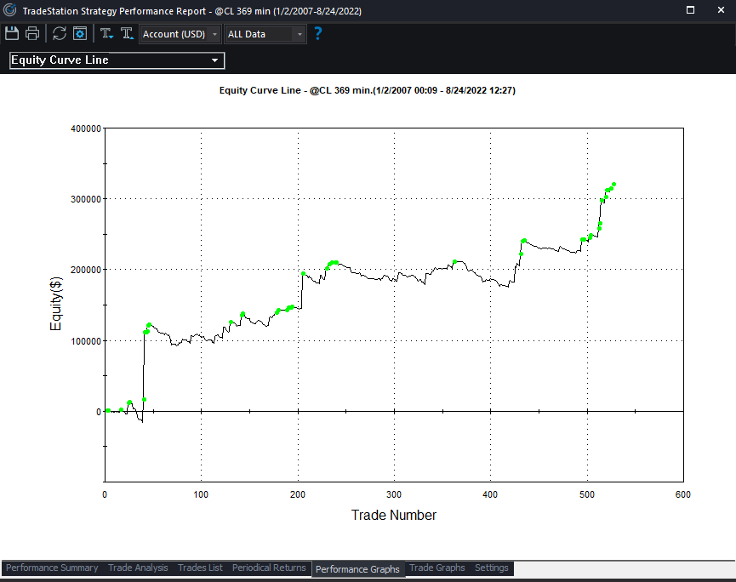Click the 300000 y-axis value
The height and width of the screenshot is (582, 736).
tap(86, 199)
